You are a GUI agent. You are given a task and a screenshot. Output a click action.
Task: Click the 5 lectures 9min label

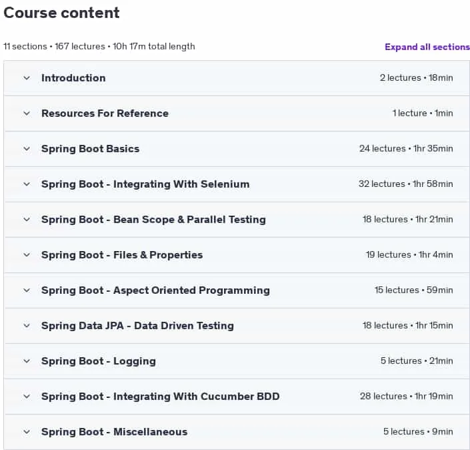[418, 432]
